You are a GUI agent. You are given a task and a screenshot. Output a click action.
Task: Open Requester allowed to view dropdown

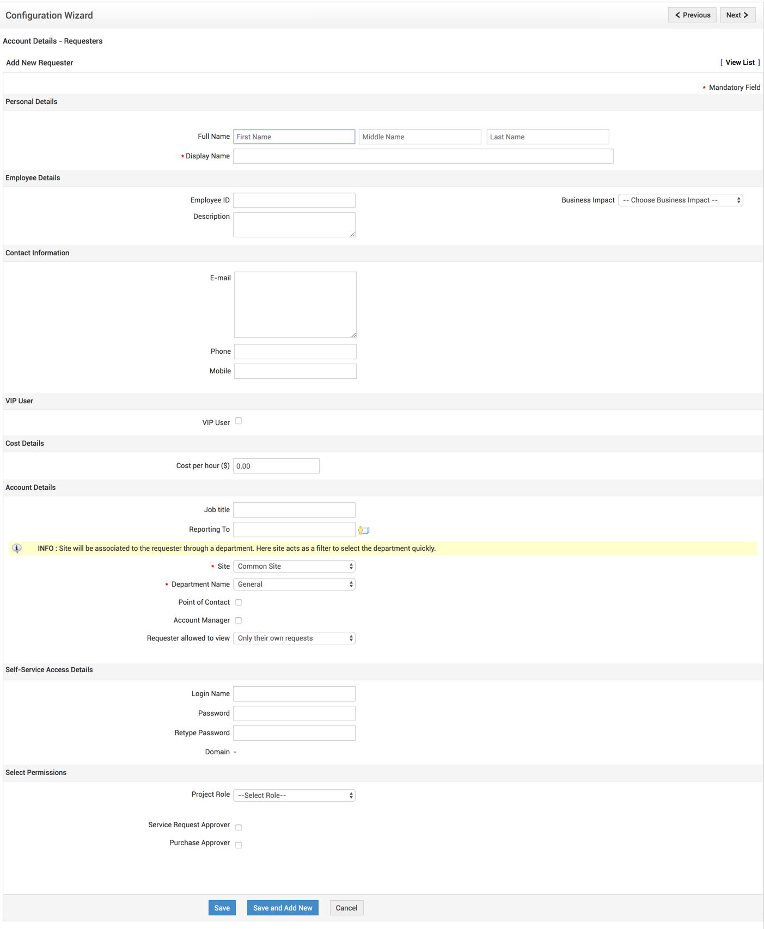(x=294, y=638)
